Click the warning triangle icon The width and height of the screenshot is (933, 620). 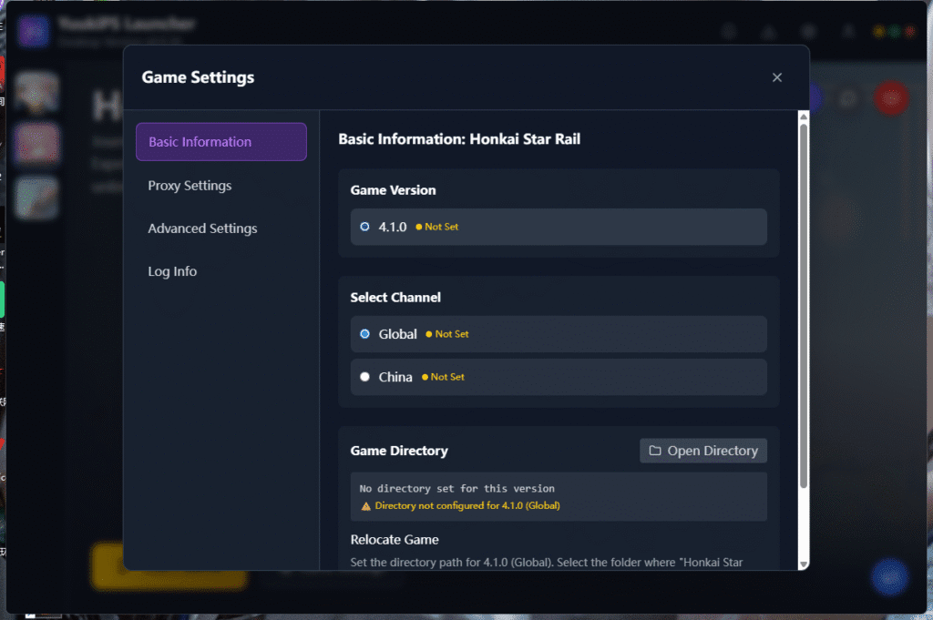click(366, 506)
